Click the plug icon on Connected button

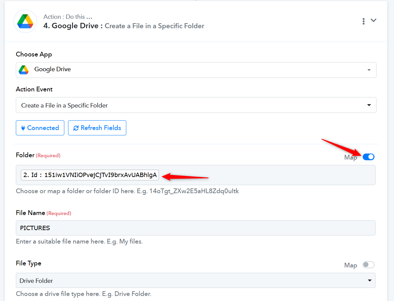click(23, 128)
